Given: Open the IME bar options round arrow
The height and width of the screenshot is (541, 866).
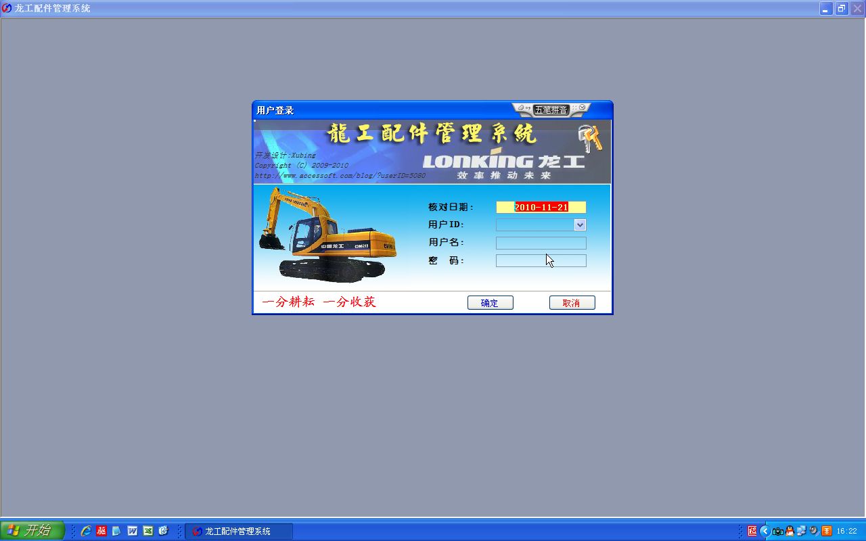Looking at the screenshot, I should (x=582, y=108).
